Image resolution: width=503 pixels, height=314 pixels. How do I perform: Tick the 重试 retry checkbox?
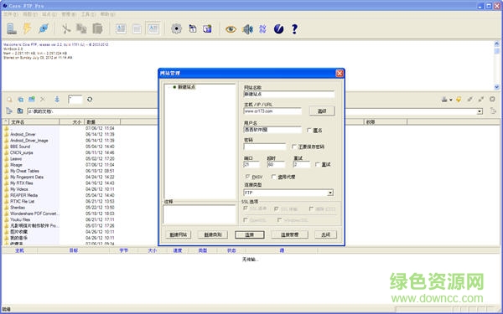317,164
